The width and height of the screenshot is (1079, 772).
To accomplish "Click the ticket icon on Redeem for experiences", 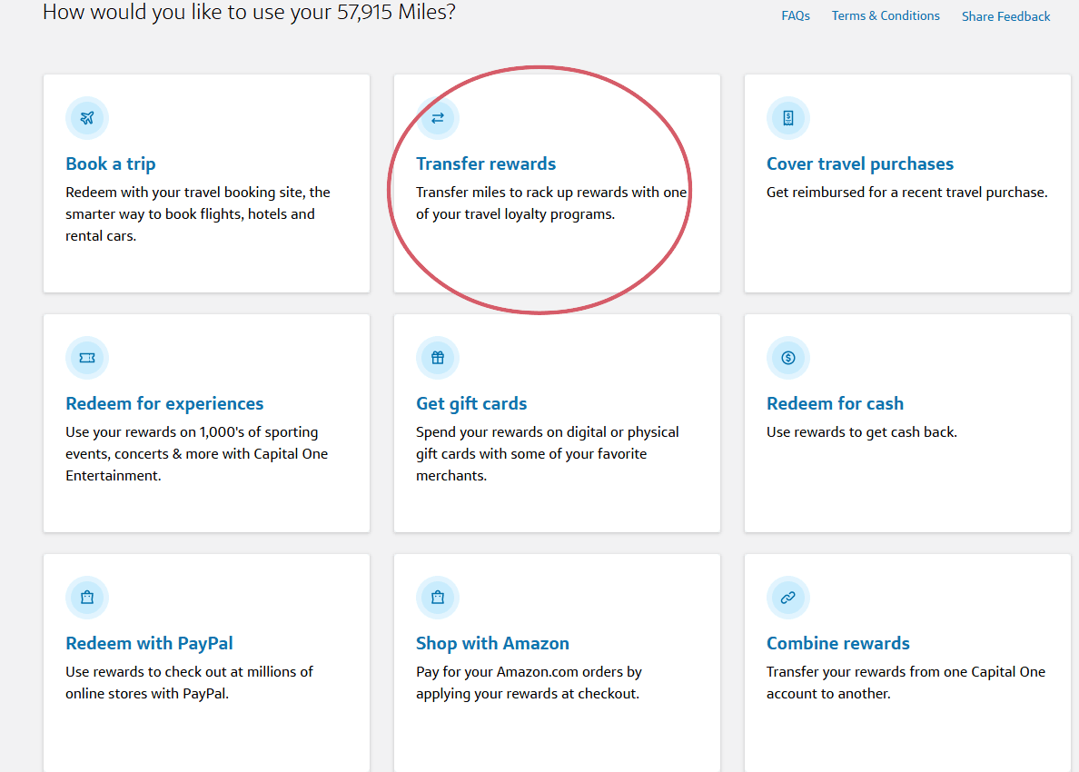I will 86,358.
